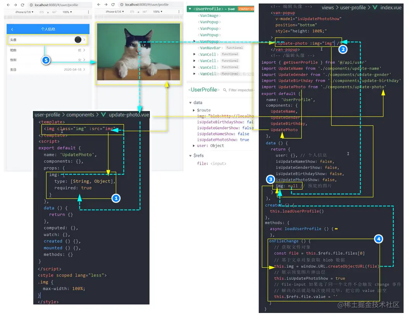This screenshot has width=409, height=318.
Task: Click file: <input> under $refs
Action: (211, 164)
